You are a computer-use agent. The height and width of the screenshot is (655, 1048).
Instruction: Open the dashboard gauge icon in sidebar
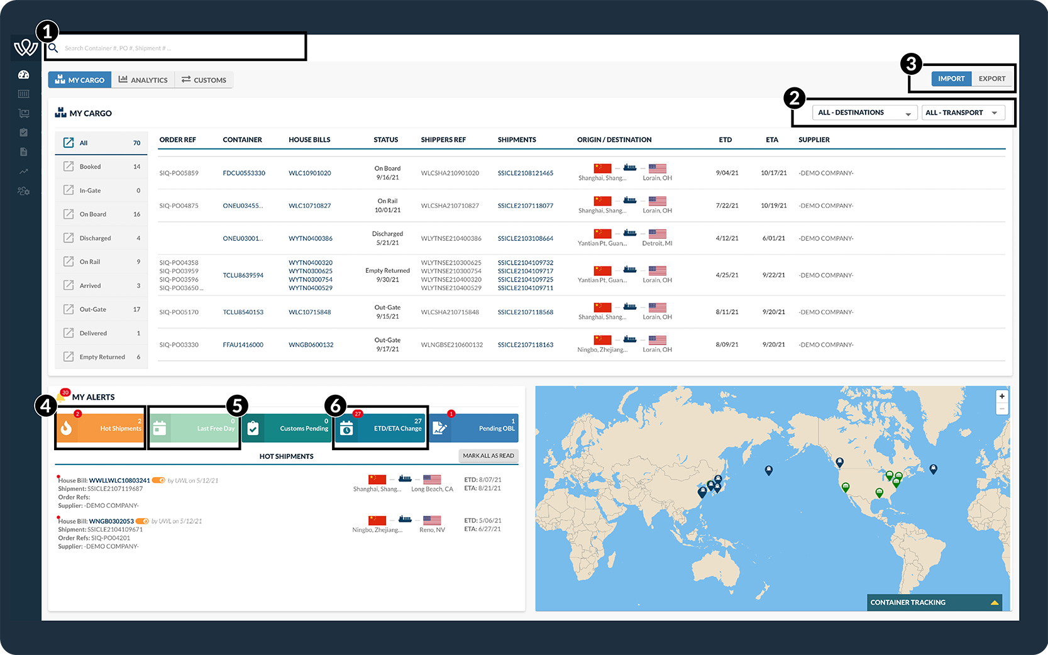(24, 75)
